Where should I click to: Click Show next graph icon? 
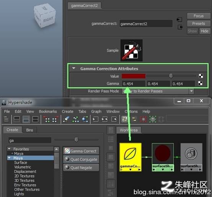click(x=55, y=119)
